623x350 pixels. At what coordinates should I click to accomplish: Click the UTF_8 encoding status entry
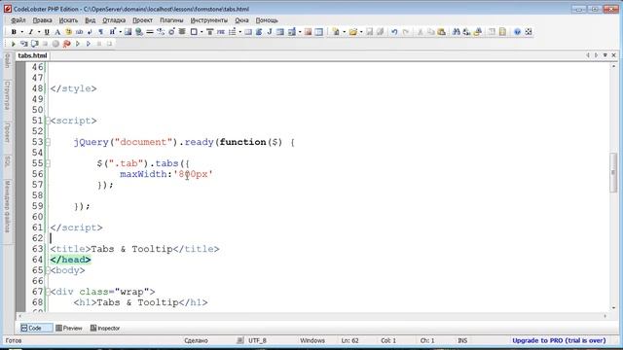pyautogui.click(x=257, y=340)
